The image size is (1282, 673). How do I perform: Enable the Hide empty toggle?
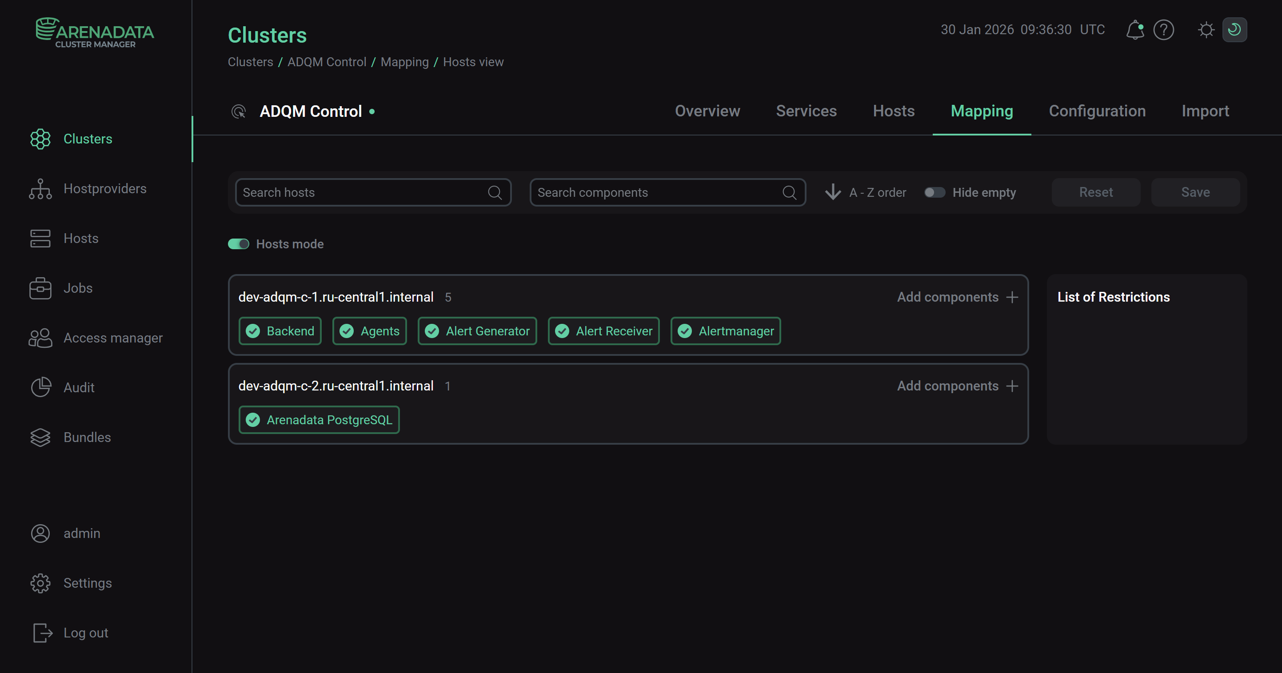click(934, 192)
